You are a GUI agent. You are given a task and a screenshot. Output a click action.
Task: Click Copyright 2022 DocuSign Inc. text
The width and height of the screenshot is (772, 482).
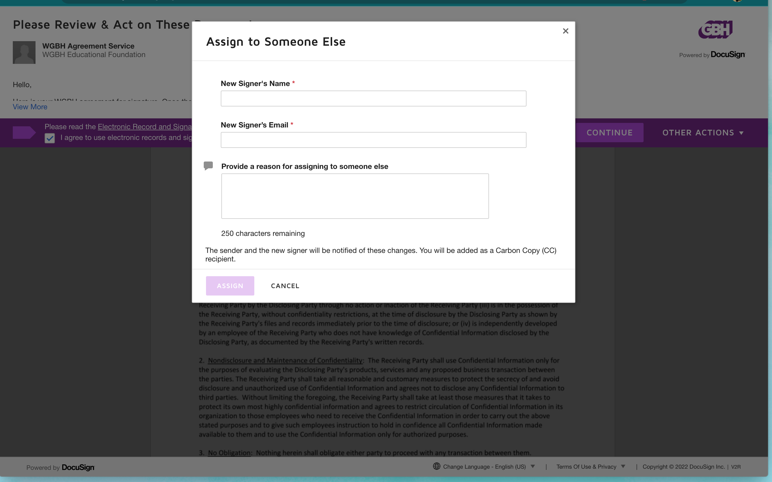[684, 467]
